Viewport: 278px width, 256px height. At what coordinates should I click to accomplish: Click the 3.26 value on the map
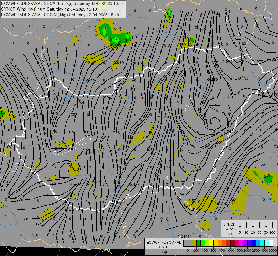tap(260, 113)
